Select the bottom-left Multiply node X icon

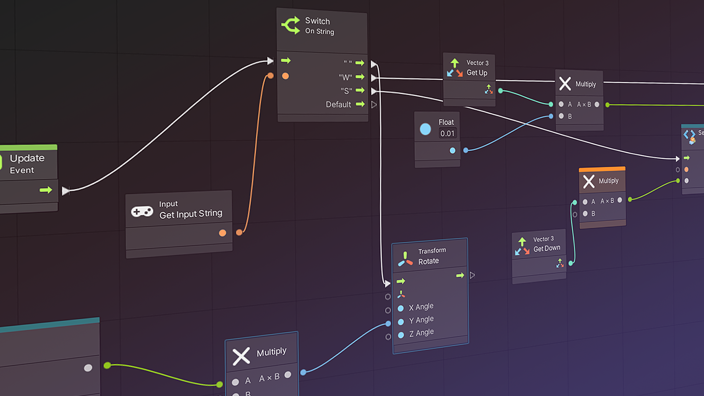[242, 354]
